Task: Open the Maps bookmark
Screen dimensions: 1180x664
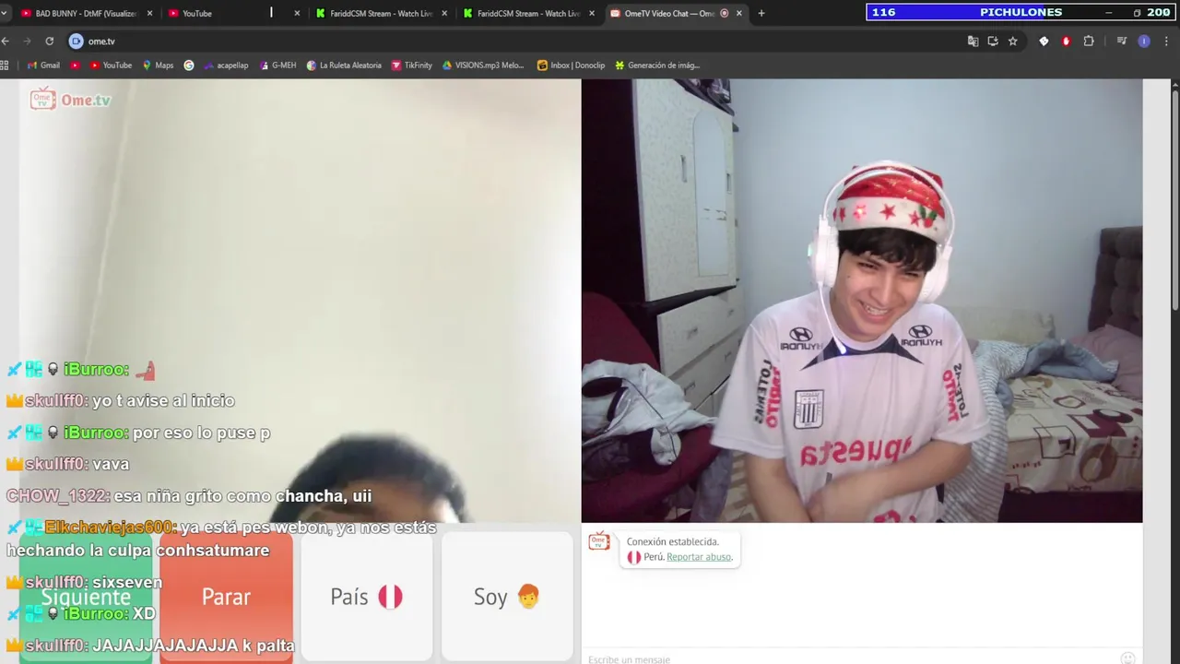Action: 158,65
